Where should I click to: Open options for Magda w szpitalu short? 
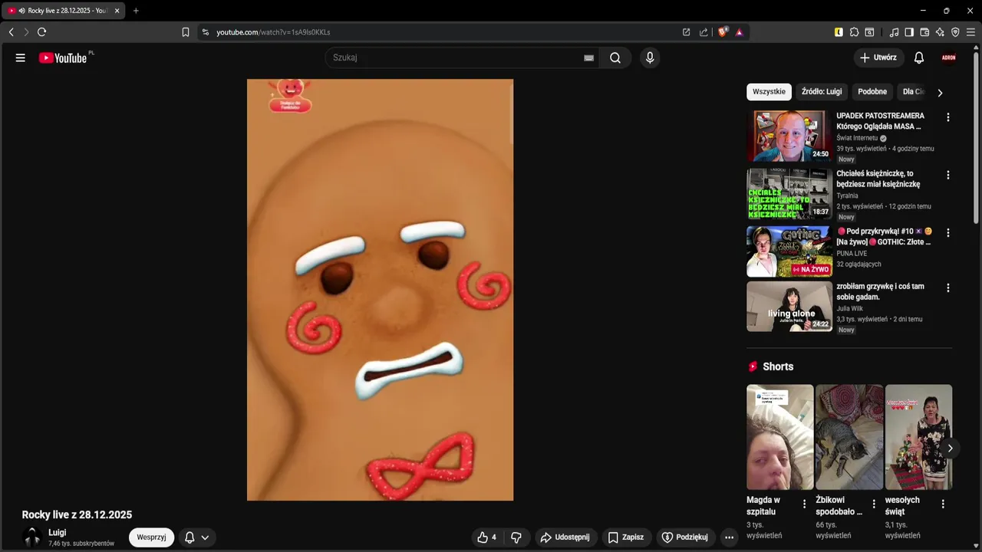(x=804, y=504)
